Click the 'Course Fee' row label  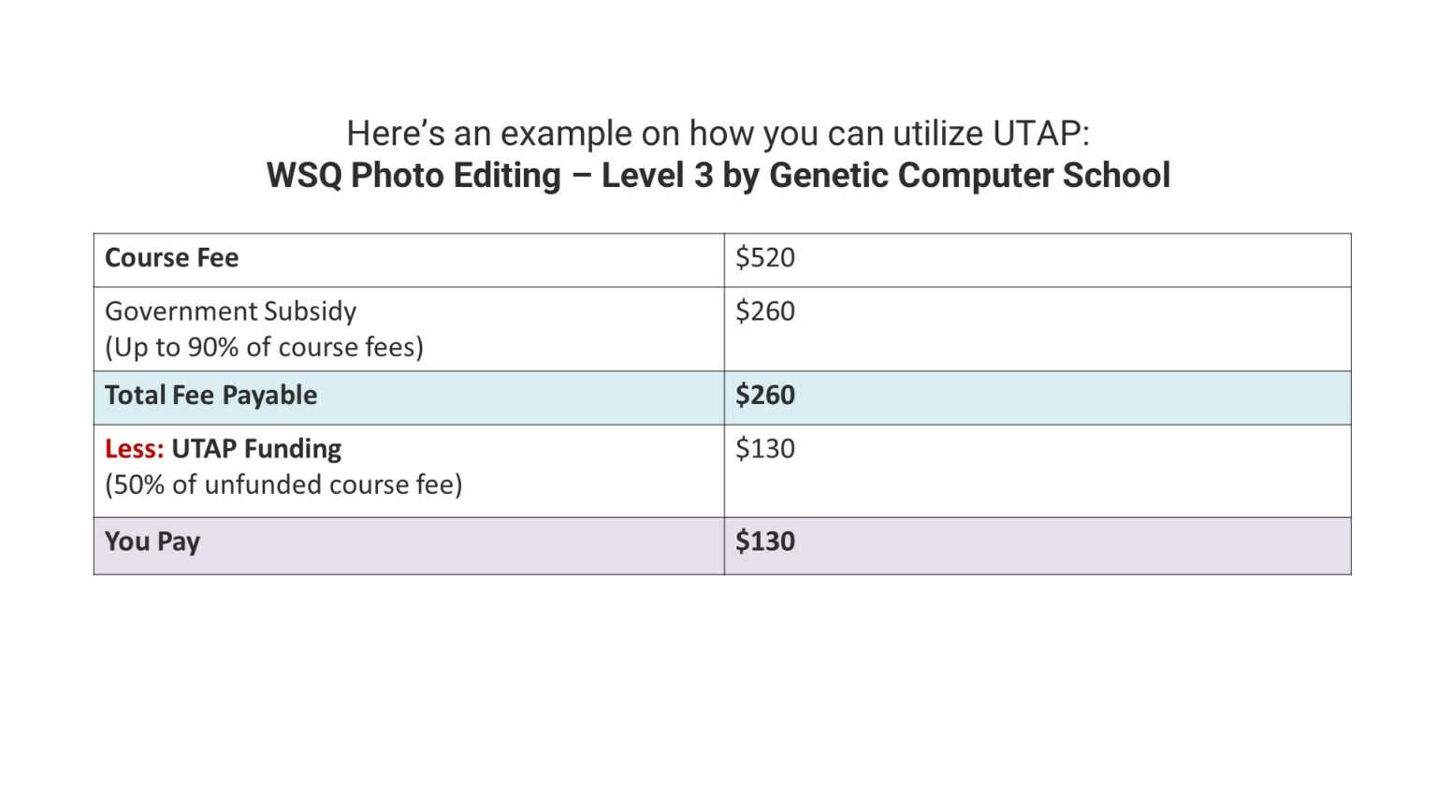171,258
